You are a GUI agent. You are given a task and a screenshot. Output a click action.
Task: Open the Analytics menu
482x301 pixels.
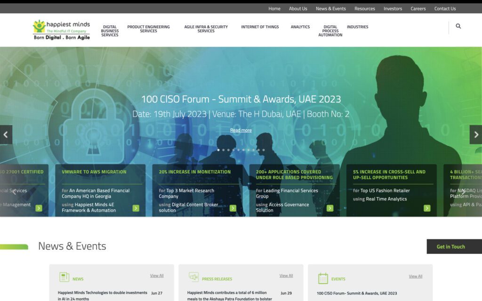click(x=300, y=27)
